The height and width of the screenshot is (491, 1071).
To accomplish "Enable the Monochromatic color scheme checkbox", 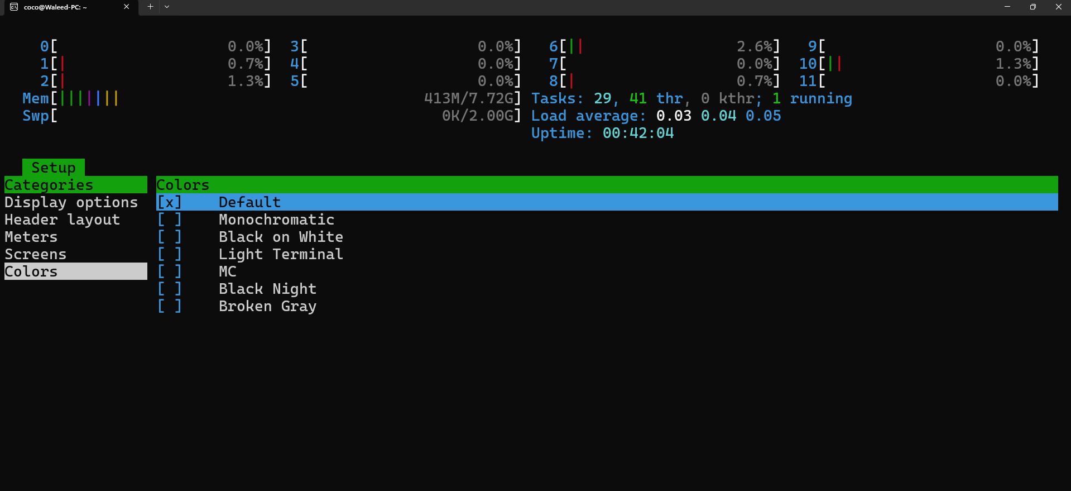I will click(x=170, y=220).
